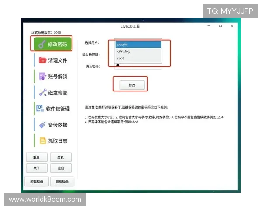Maximize the LiveCD工具 window
This screenshot has width=262, height=210.
pos(221,26)
